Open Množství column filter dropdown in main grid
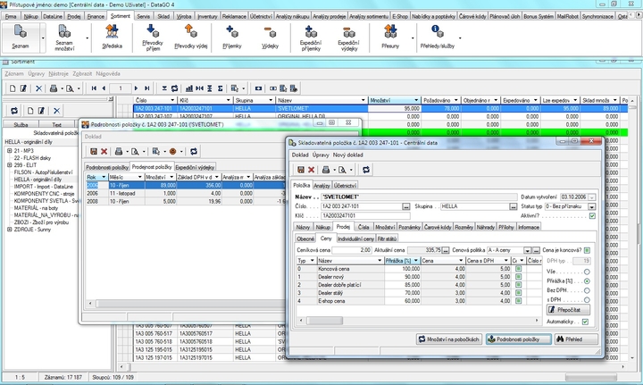 416,100
